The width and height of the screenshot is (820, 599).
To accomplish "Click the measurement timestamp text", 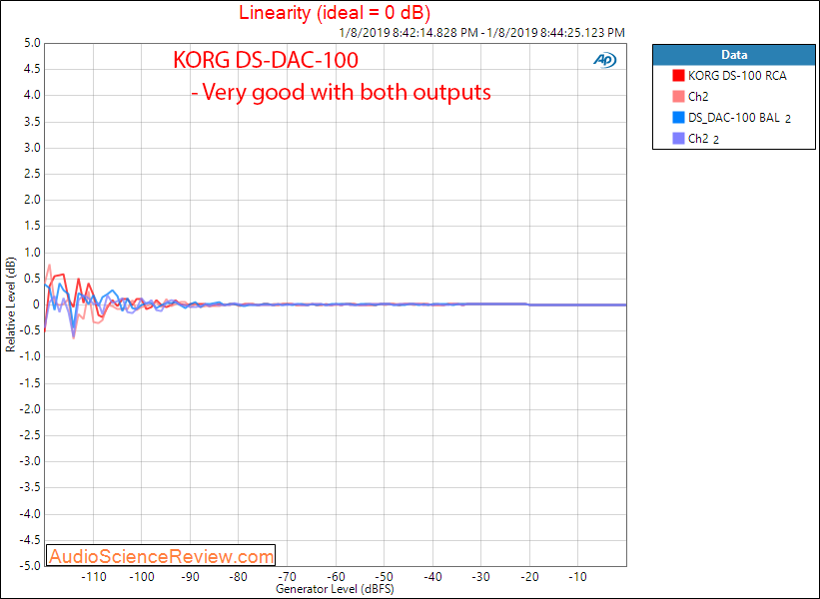I will tap(481, 32).
